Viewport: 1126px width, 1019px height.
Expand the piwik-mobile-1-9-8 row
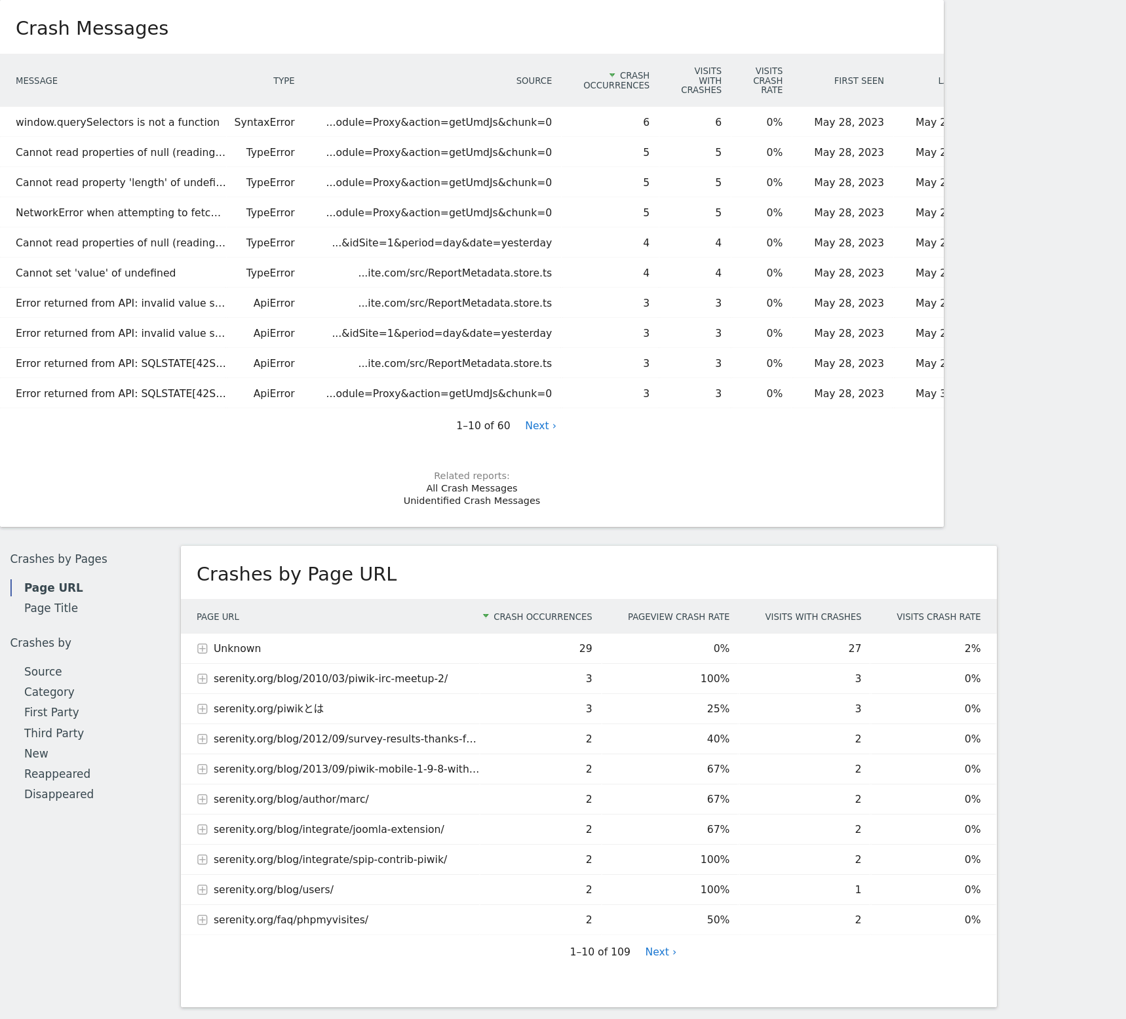click(x=203, y=769)
